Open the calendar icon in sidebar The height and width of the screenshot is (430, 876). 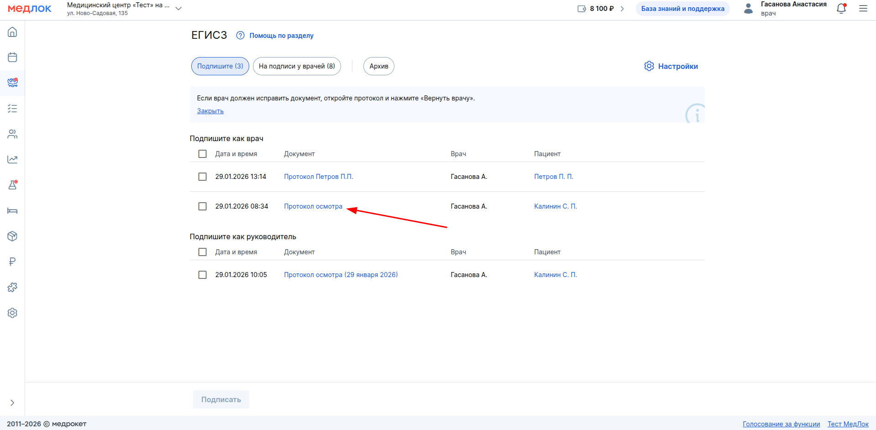[x=12, y=58]
